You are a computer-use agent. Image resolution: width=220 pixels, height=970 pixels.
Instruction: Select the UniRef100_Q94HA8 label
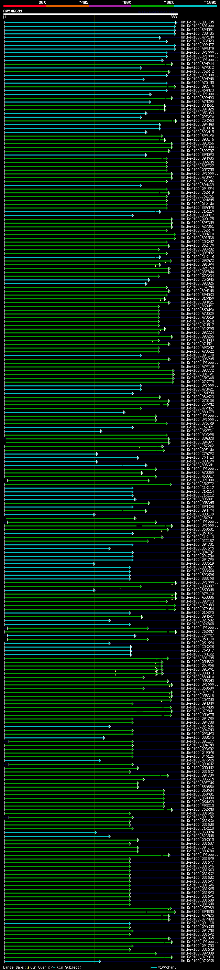coord(197,124)
